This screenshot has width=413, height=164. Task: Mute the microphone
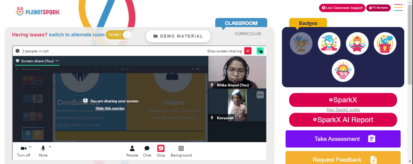click(43, 151)
